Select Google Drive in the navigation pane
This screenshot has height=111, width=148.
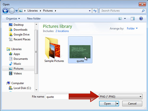tap(22, 34)
